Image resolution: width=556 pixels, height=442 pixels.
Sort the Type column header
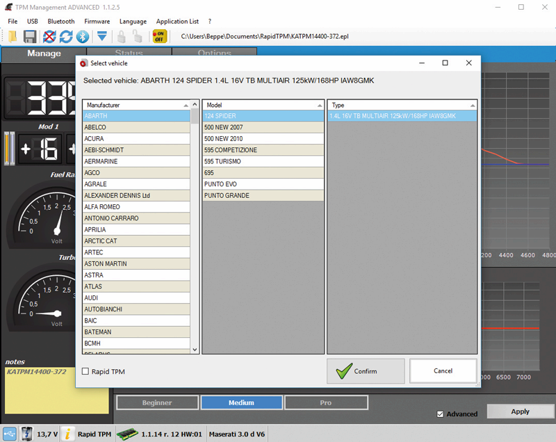402,105
